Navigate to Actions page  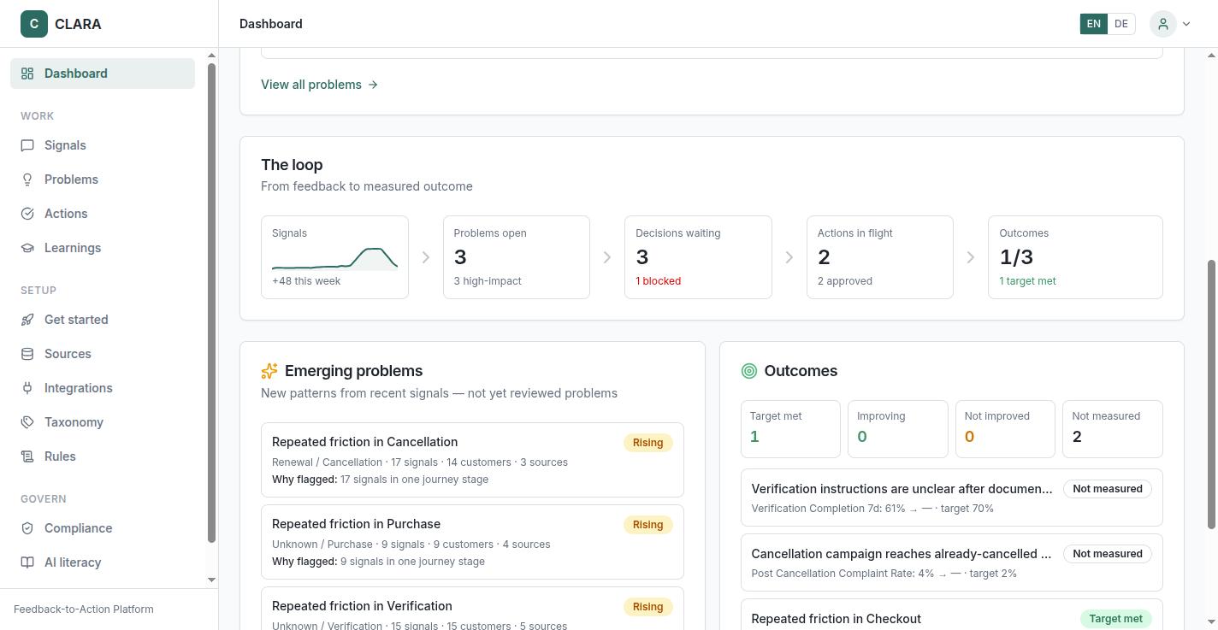click(x=103, y=214)
